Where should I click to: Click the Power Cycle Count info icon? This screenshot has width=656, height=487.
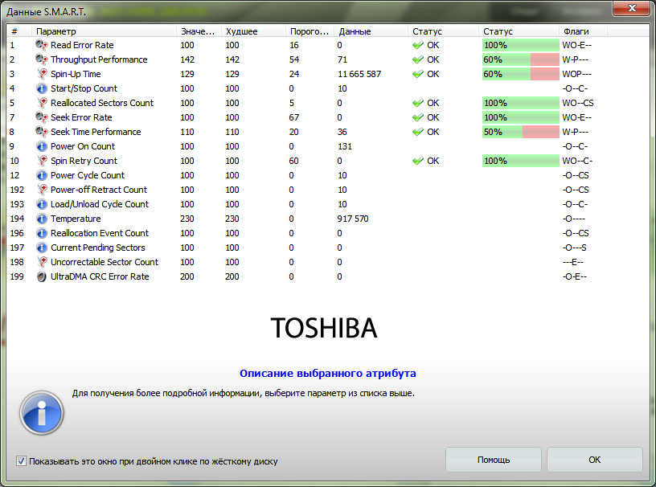tap(42, 175)
